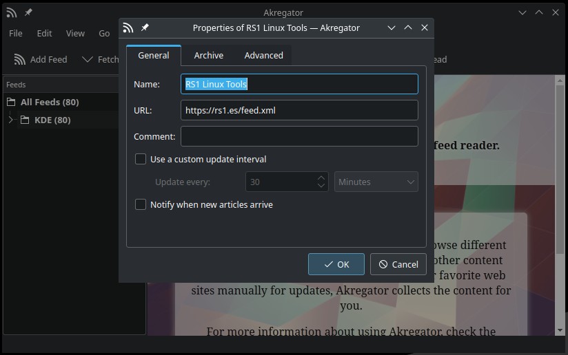568x355 pixels.
Task: Click the feed Name input field
Action: coord(299,84)
